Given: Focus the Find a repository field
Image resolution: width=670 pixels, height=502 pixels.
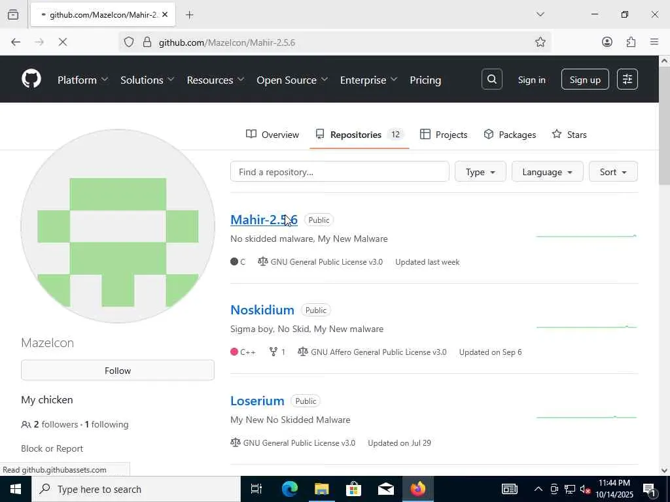Looking at the screenshot, I should pos(340,172).
